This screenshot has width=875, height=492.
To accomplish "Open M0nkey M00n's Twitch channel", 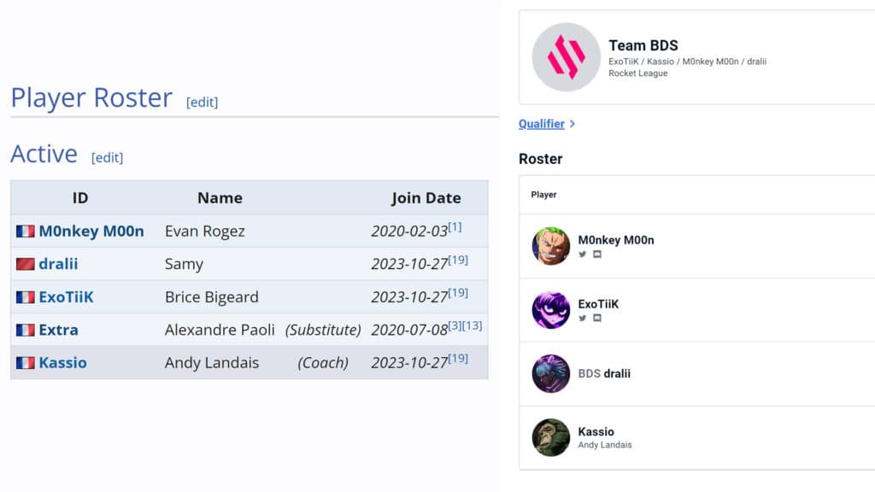I will pos(596,255).
